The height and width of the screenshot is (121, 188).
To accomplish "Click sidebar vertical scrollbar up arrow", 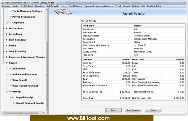I will [x=46, y=9].
